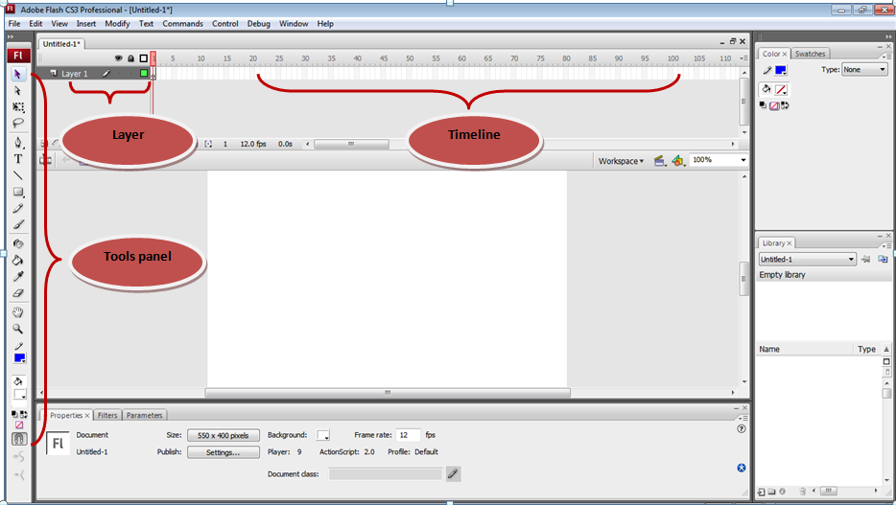Open the Modify menu
The width and height of the screenshot is (896, 505).
tap(117, 23)
